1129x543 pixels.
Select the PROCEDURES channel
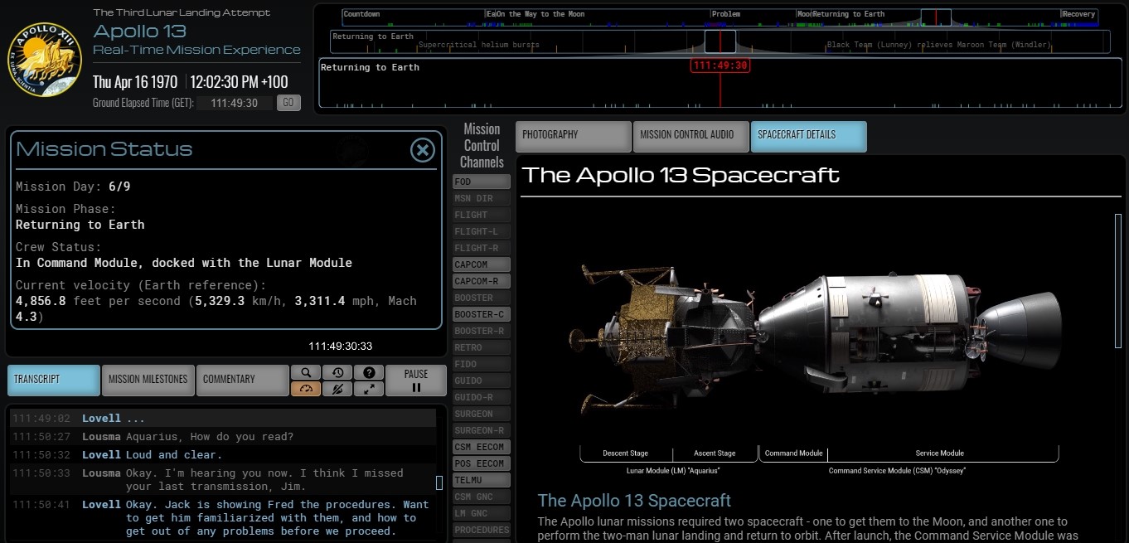(x=482, y=530)
